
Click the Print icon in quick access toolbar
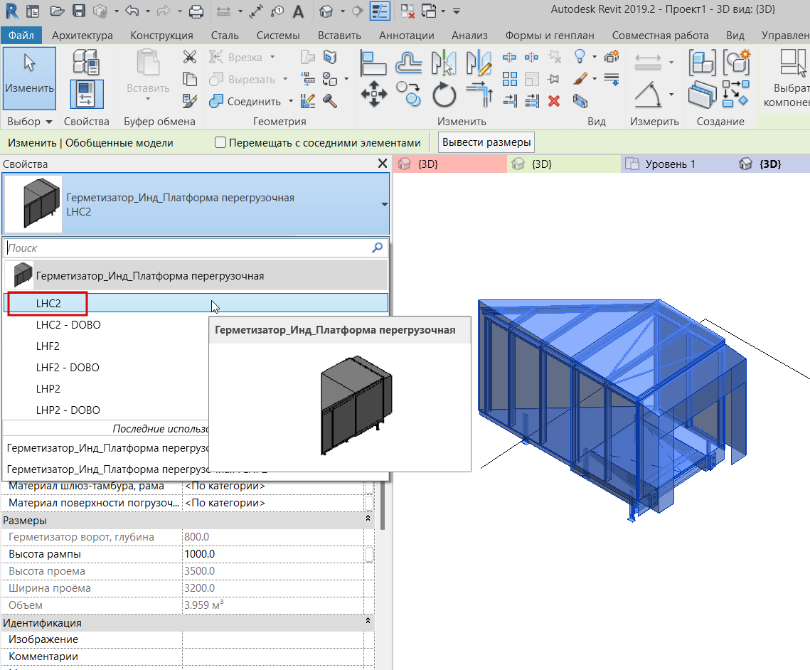(x=196, y=11)
